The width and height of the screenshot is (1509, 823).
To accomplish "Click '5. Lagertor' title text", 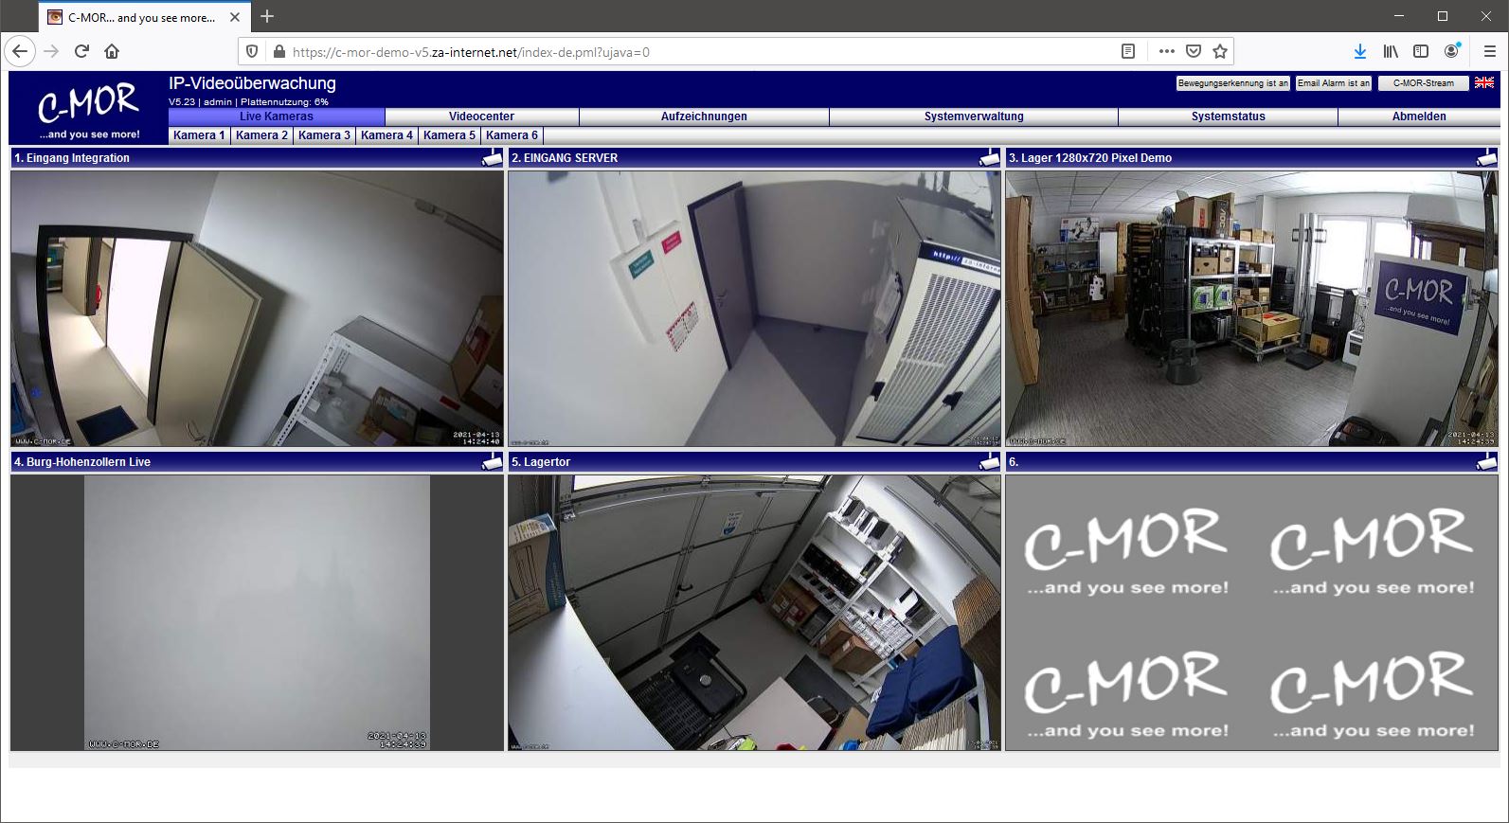I will click(541, 462).
